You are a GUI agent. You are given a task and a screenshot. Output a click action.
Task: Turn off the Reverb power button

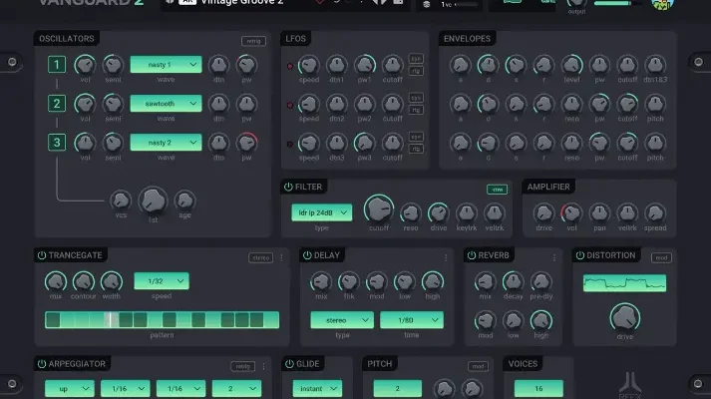[471, 255]
